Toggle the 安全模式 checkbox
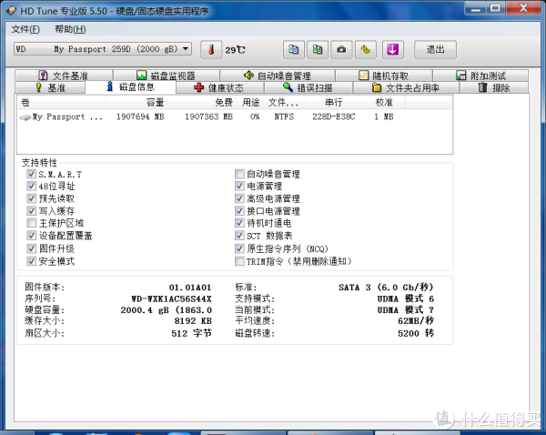Image resolution: width=546 pixels, height=435 pixels. [31, 261]
